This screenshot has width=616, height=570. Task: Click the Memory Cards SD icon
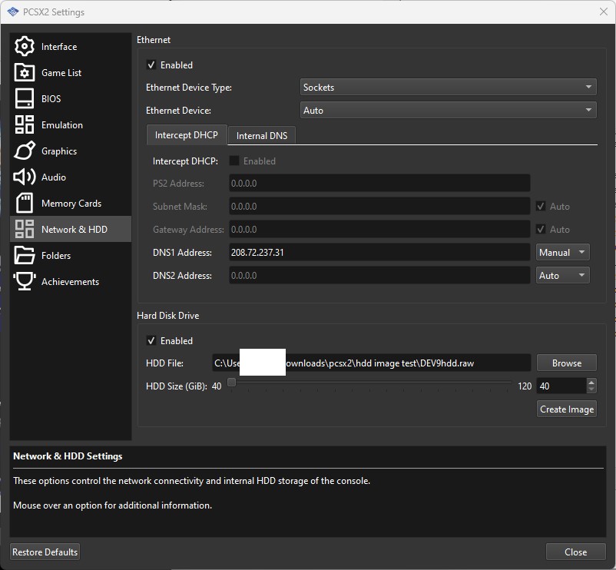[25, 203]
